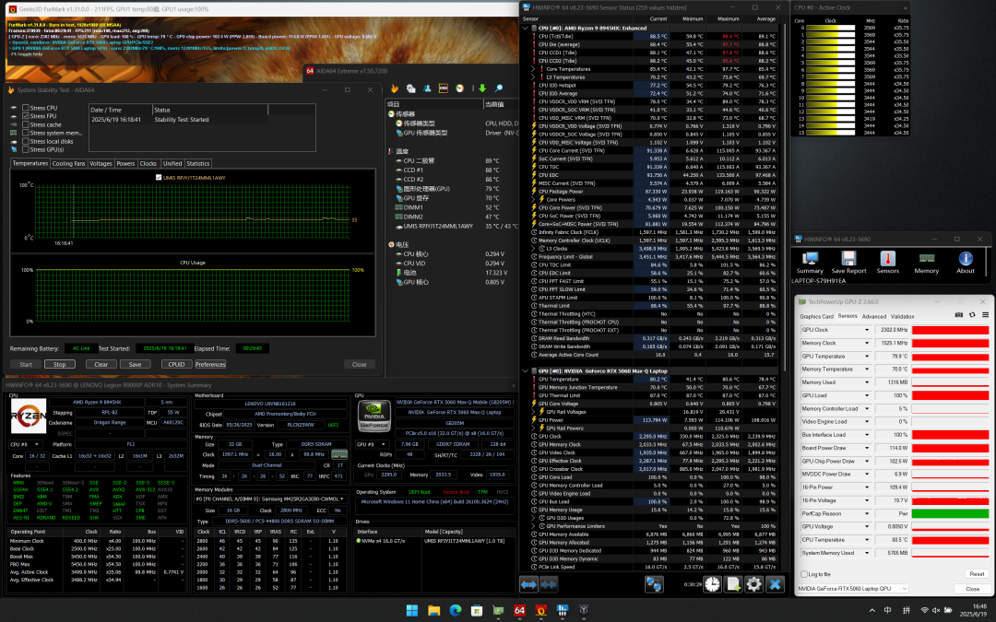Click the Save button in stability test

136,364
